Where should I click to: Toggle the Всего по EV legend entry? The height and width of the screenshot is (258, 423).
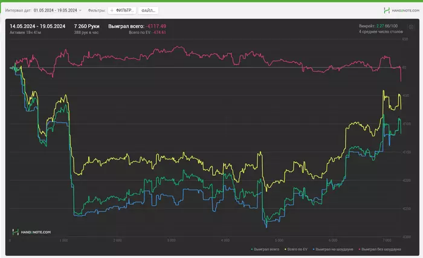coord(296,250)
